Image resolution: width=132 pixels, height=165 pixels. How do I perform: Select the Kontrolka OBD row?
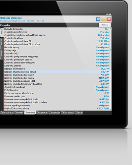[x=57, y=54]
